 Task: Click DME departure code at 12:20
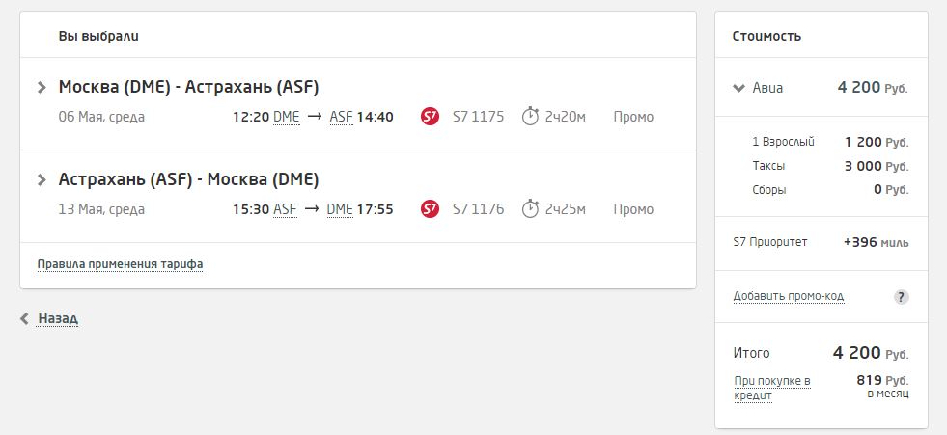point(287,117)
